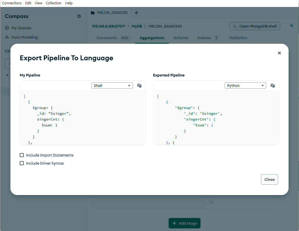This screenshot has height=231, width=299.
Task: Open the Edit menu
Action: pyautogui.click(x=28, y=3)
